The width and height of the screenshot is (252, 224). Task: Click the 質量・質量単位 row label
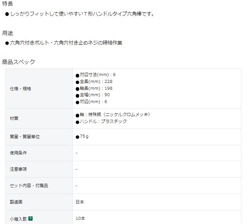tap(25, 137)
